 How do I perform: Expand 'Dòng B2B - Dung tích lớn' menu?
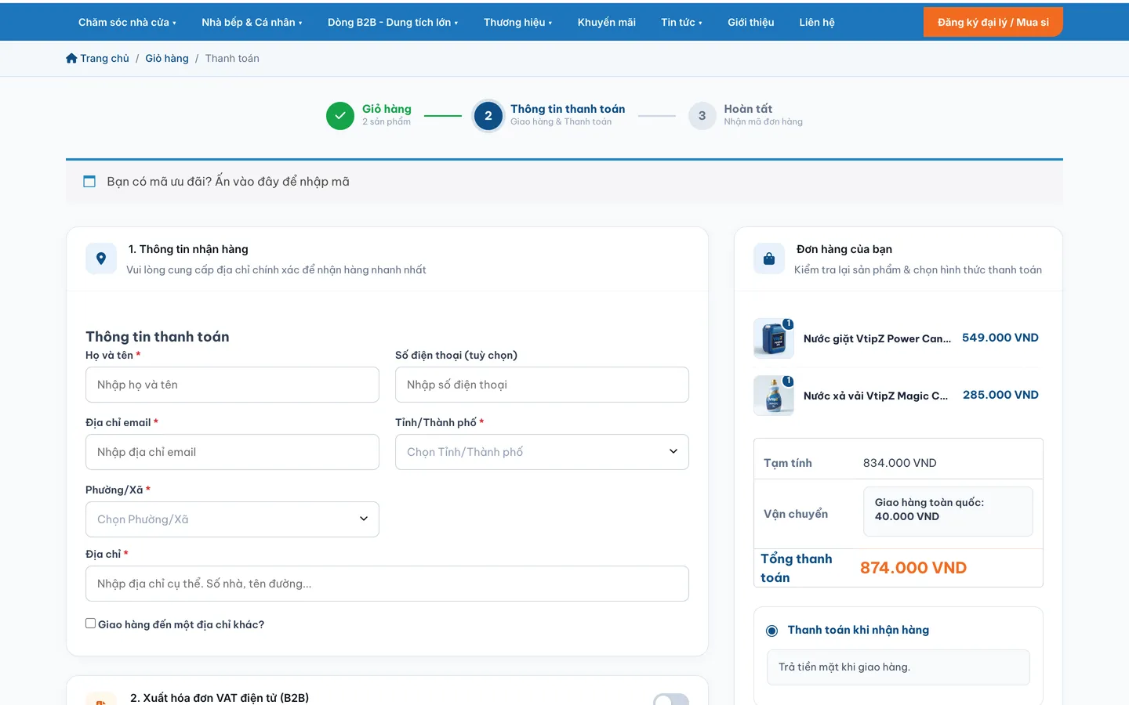tap(393, 22)
